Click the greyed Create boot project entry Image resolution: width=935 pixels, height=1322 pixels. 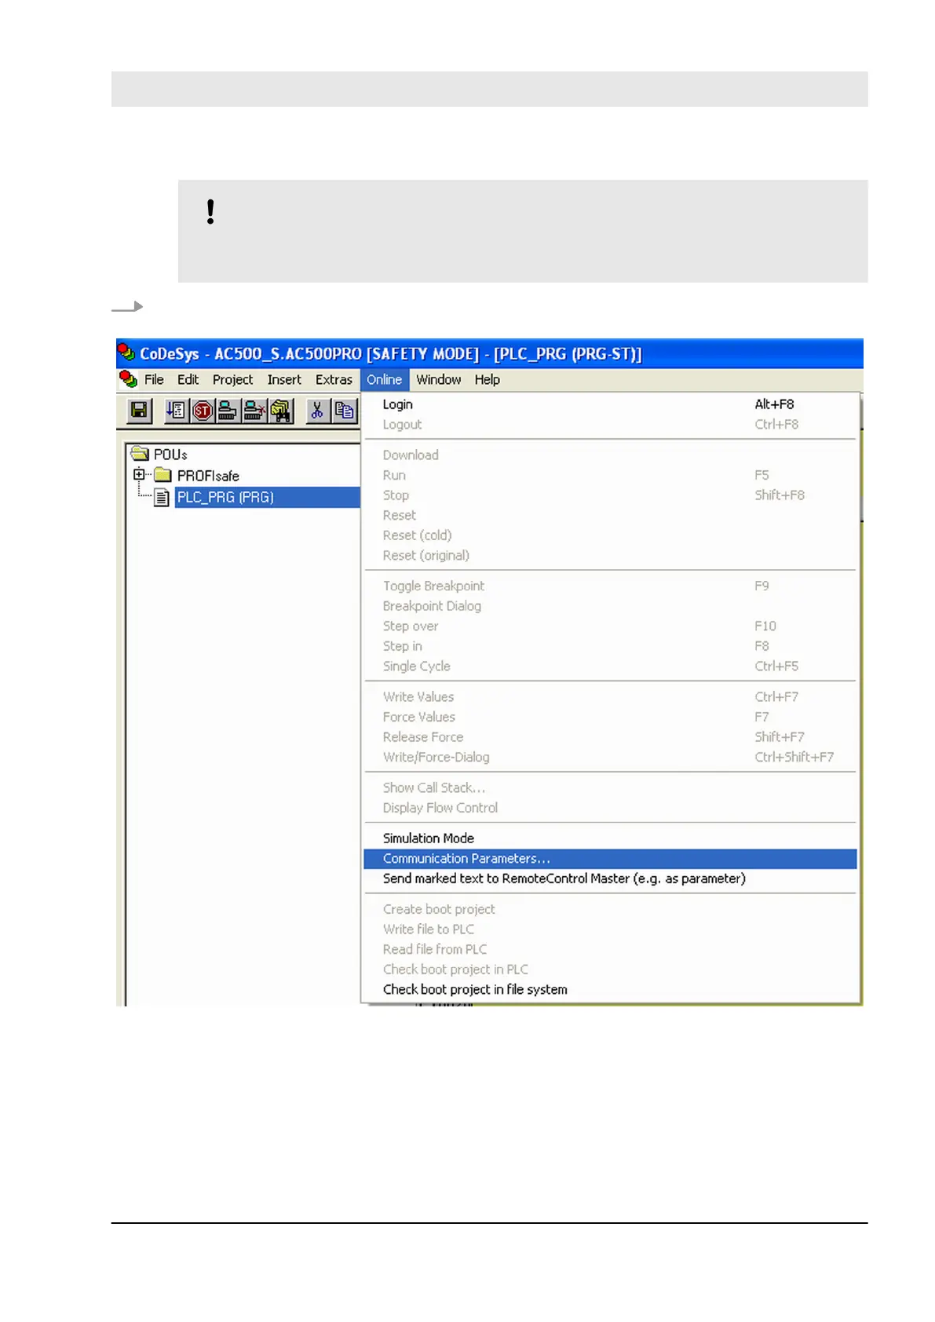pyautogui.click(x=610, y=909)
